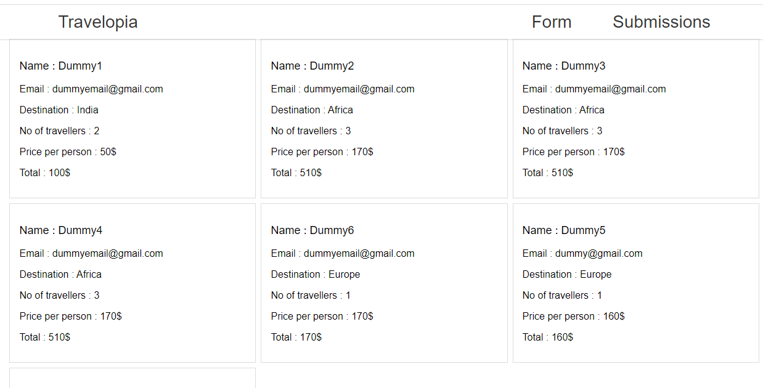
Task: Select the Dummy1 submission card
Action: (x=132, y=118)
